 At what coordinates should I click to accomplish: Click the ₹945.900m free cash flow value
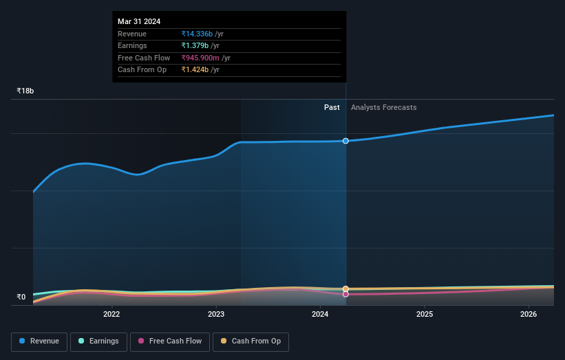click(200, 58)
